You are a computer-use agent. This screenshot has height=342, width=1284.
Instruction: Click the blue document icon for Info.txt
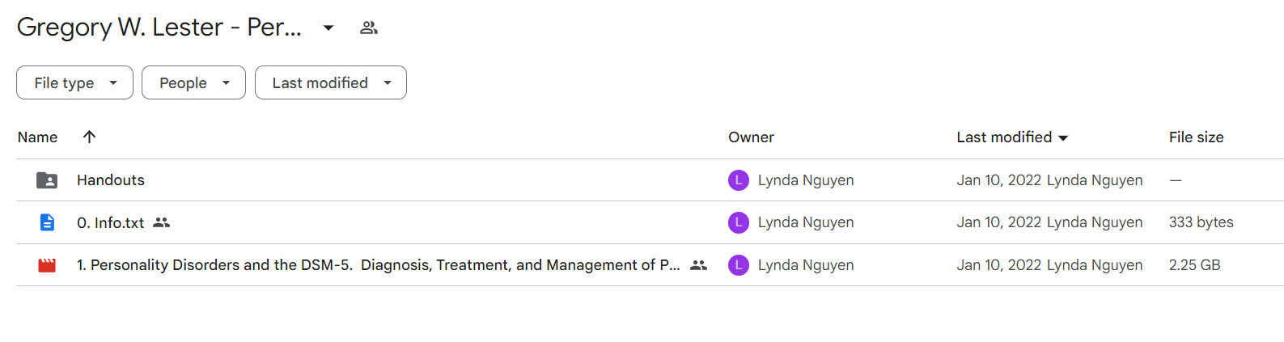(47, 222)
